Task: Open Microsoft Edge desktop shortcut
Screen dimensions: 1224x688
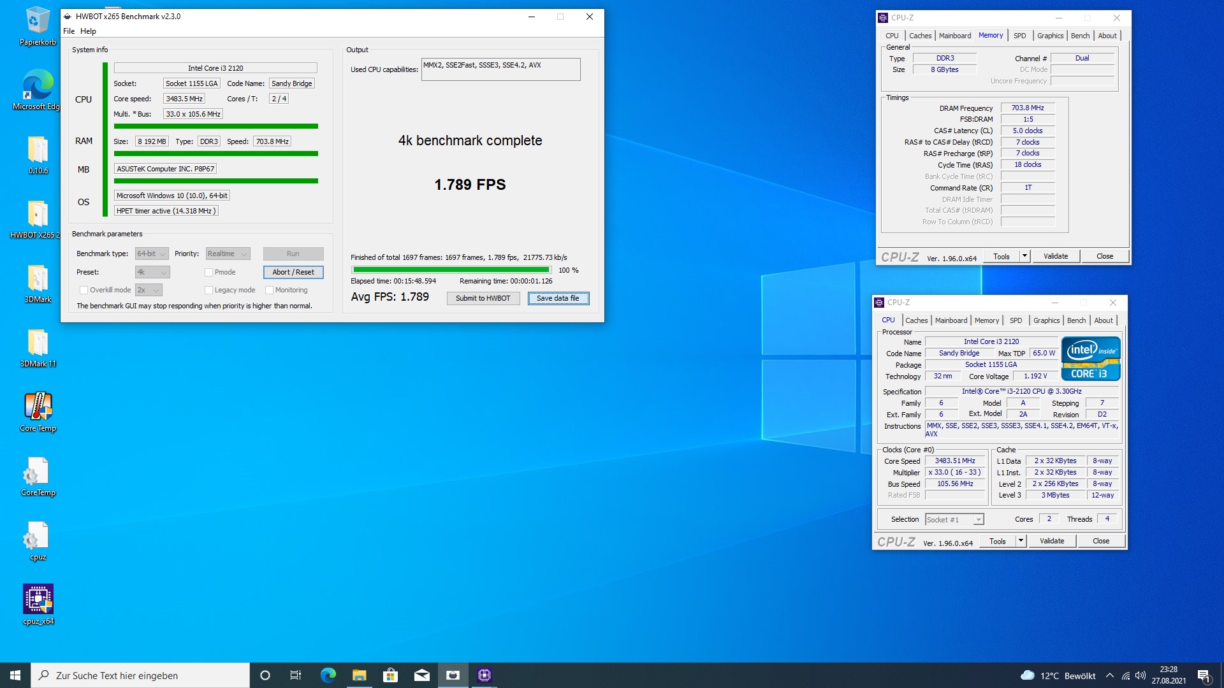Action: tap(38, 90)
